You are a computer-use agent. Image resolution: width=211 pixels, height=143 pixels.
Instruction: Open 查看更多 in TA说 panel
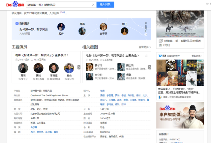coord(196,56)
